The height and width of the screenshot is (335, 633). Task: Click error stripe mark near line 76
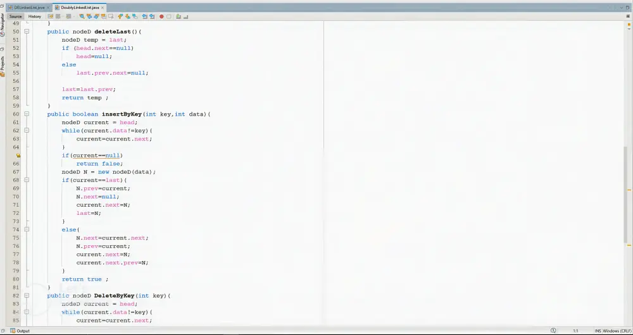point(629,245)
